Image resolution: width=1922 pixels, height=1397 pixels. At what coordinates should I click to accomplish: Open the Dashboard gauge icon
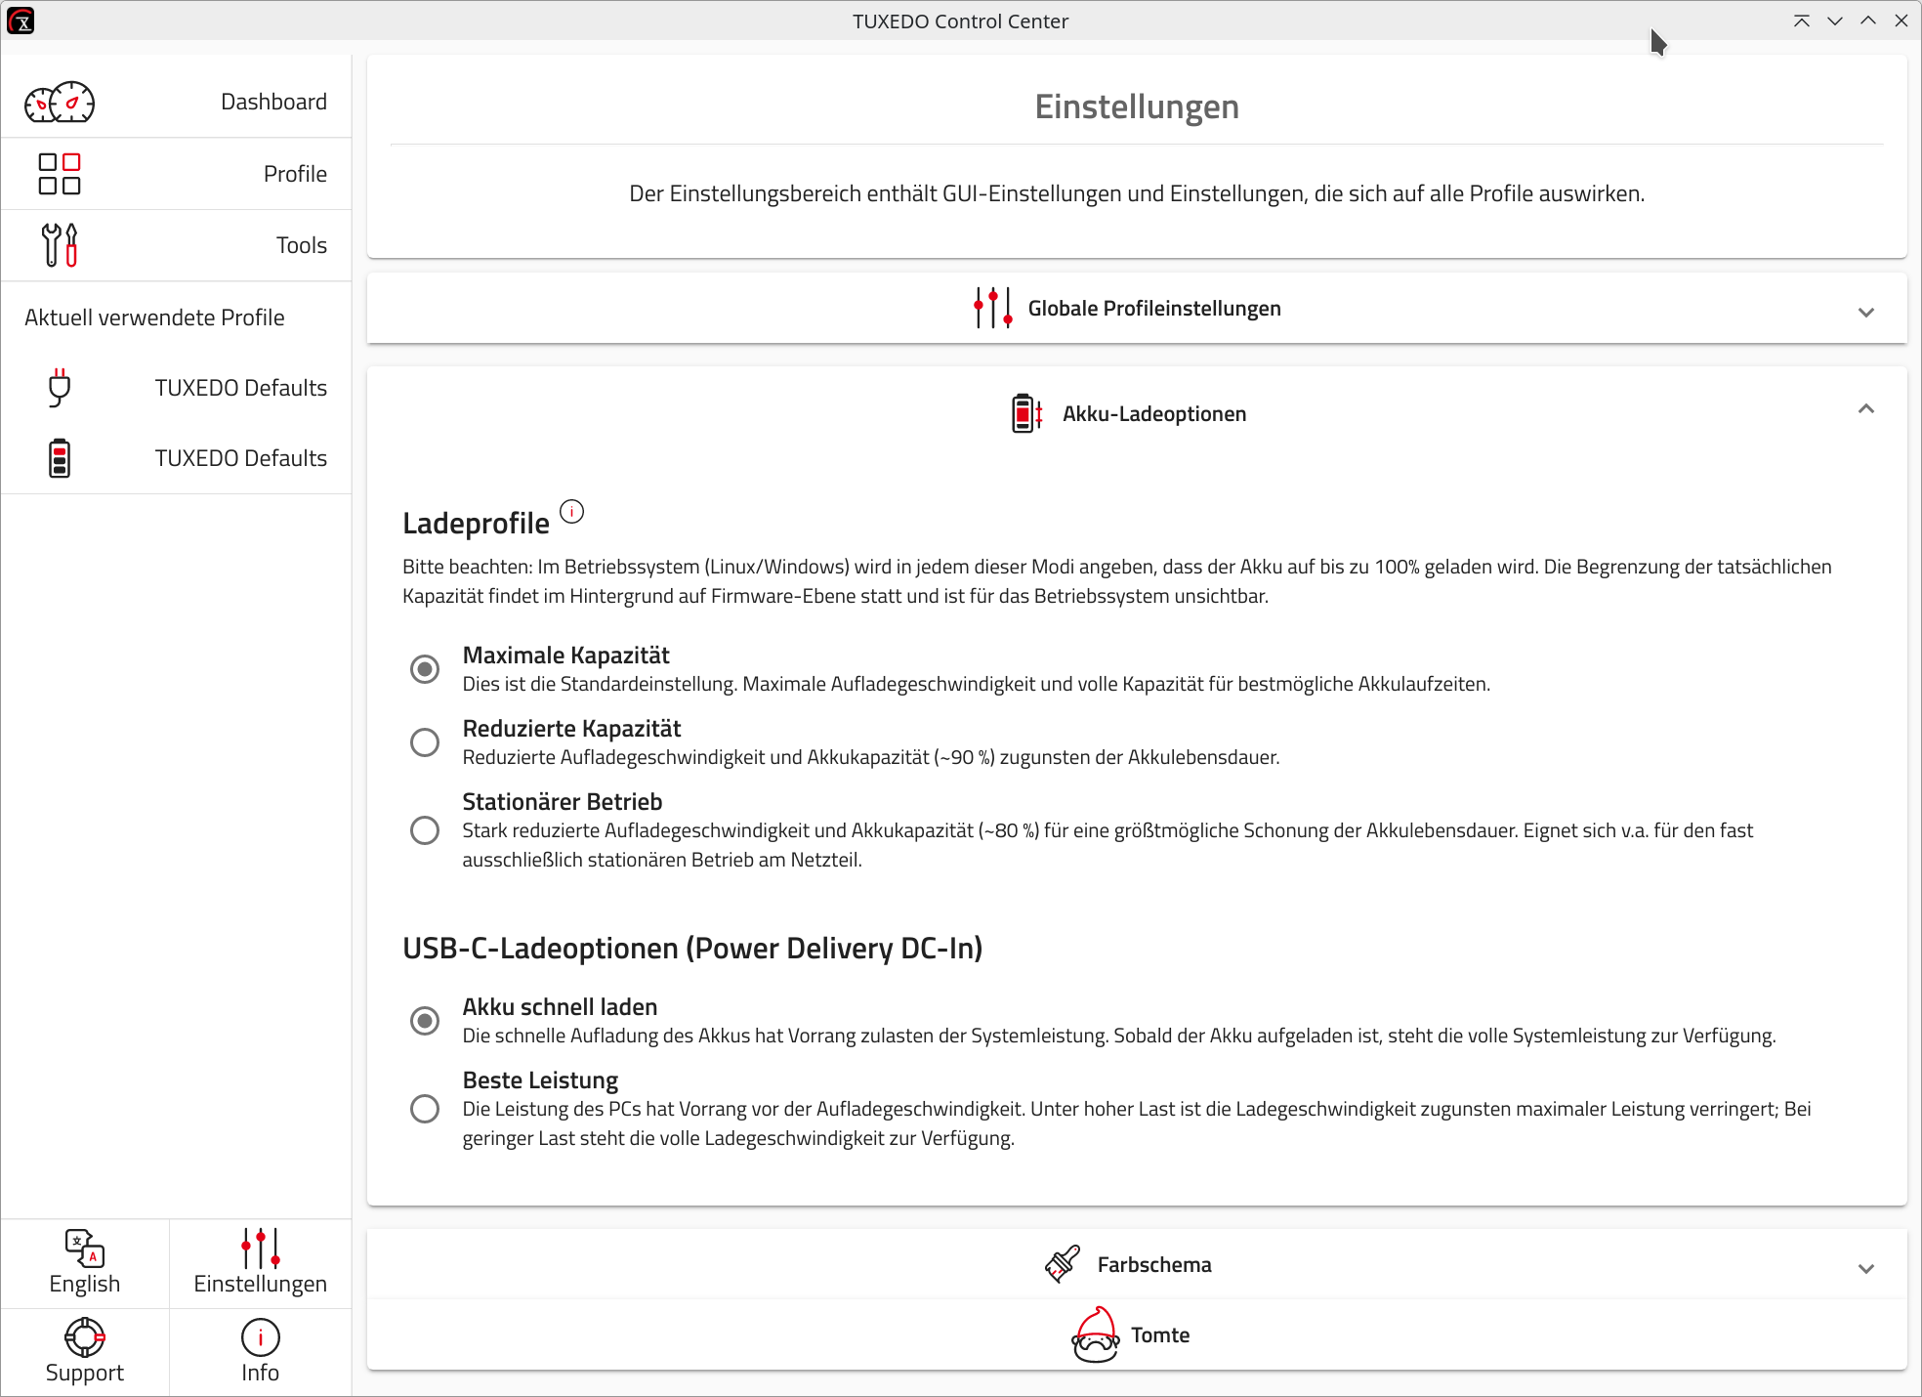pyautogui.click(x=60, y=102)
